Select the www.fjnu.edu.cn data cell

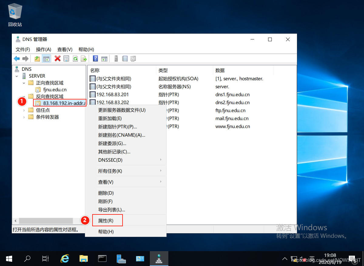click(x=233, y=126)
